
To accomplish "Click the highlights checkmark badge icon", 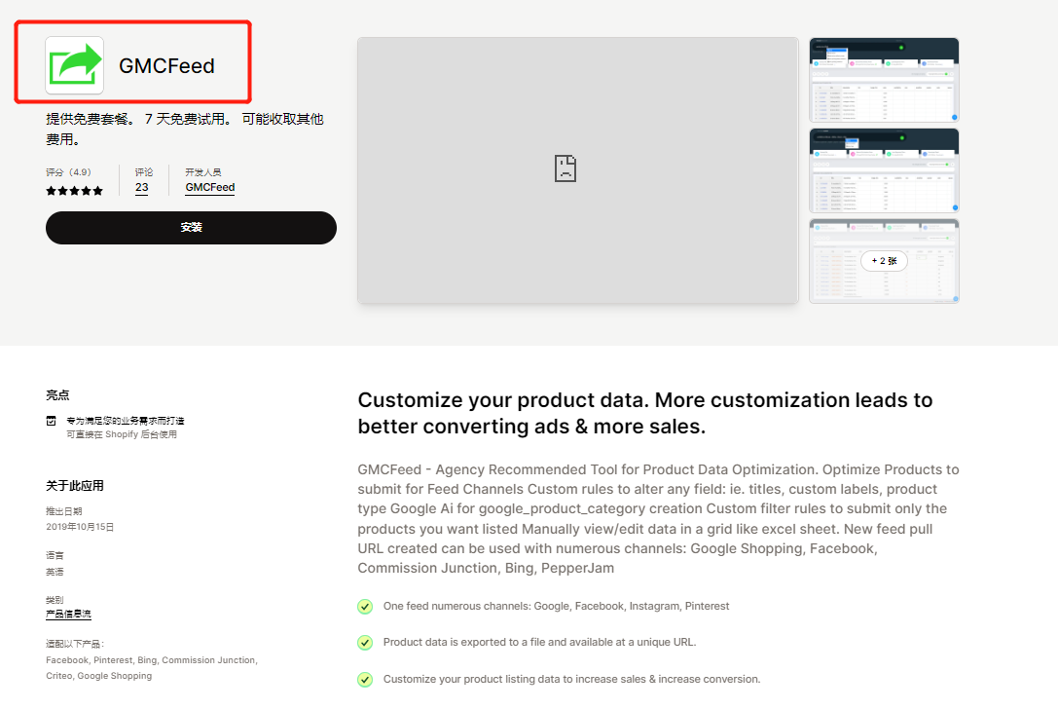I will tap(52, 421).
